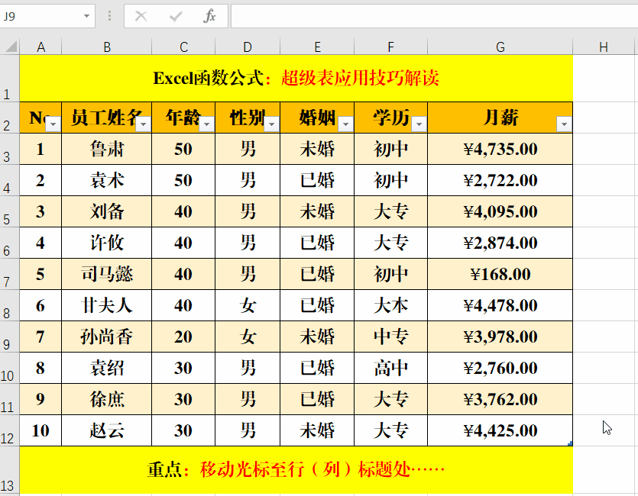Viewport: 638px width, 496px height.
Task: Select column H header
Action: point(604,47)
